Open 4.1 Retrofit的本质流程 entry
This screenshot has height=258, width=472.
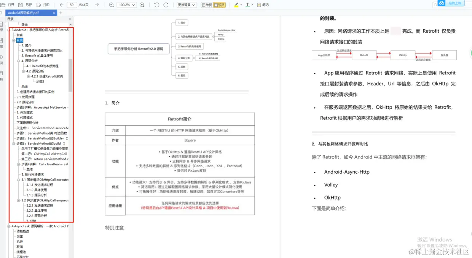click(x=43, y=66)
